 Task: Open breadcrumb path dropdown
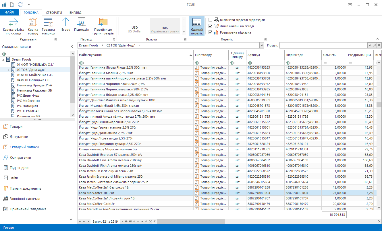pyautogui.click(x=261, y=45)
